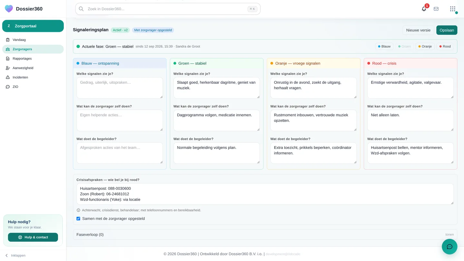Screen dimensions: 464x261
Task: Click the Crisisafspraken phone numbers text area
Action: point(265,194)
